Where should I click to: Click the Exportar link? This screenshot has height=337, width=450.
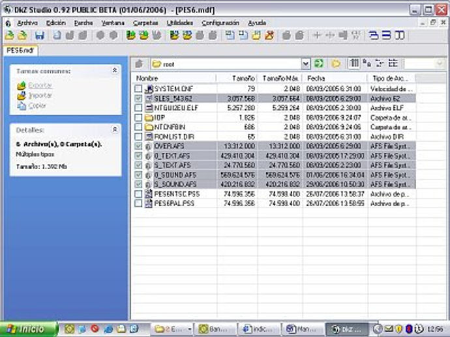[40, 85]
